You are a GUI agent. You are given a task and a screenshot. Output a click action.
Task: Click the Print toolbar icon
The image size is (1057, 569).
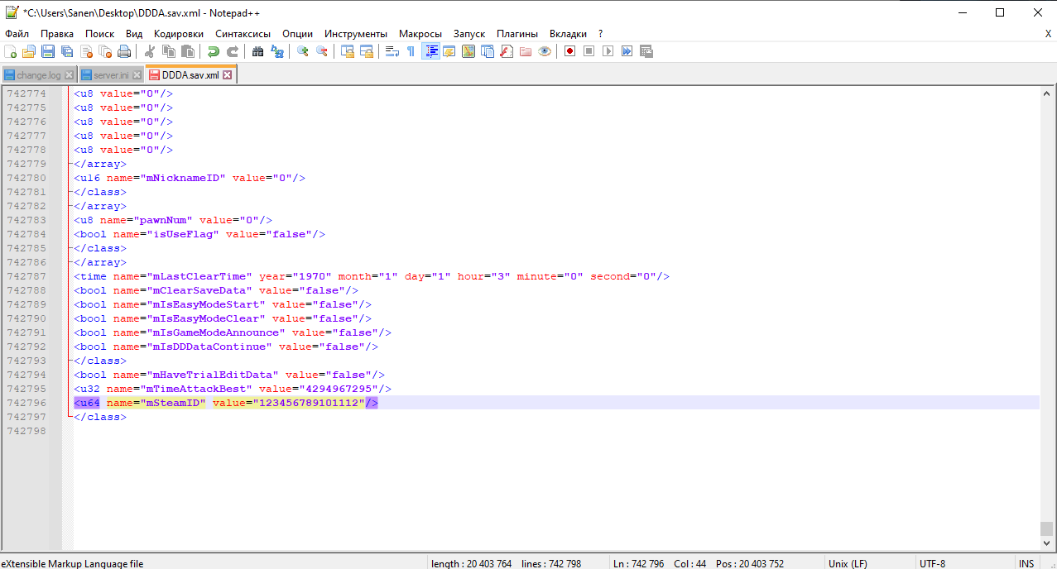(124, 51)
